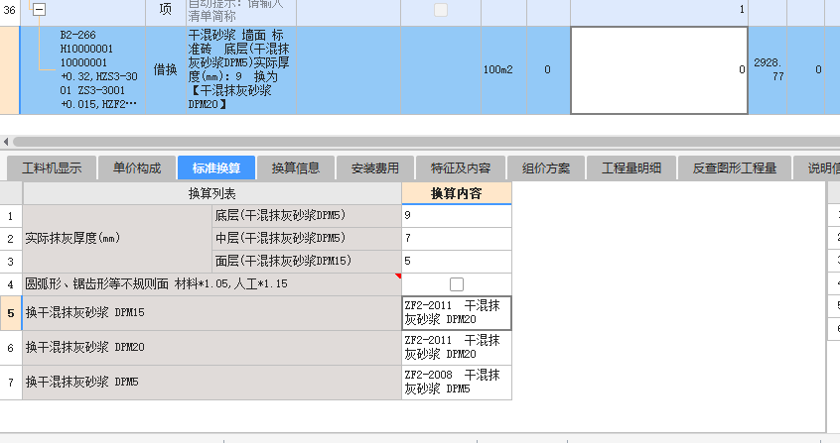Edit 底层 thickness value 9
This screenshot has height=443, width=840.
457,216
